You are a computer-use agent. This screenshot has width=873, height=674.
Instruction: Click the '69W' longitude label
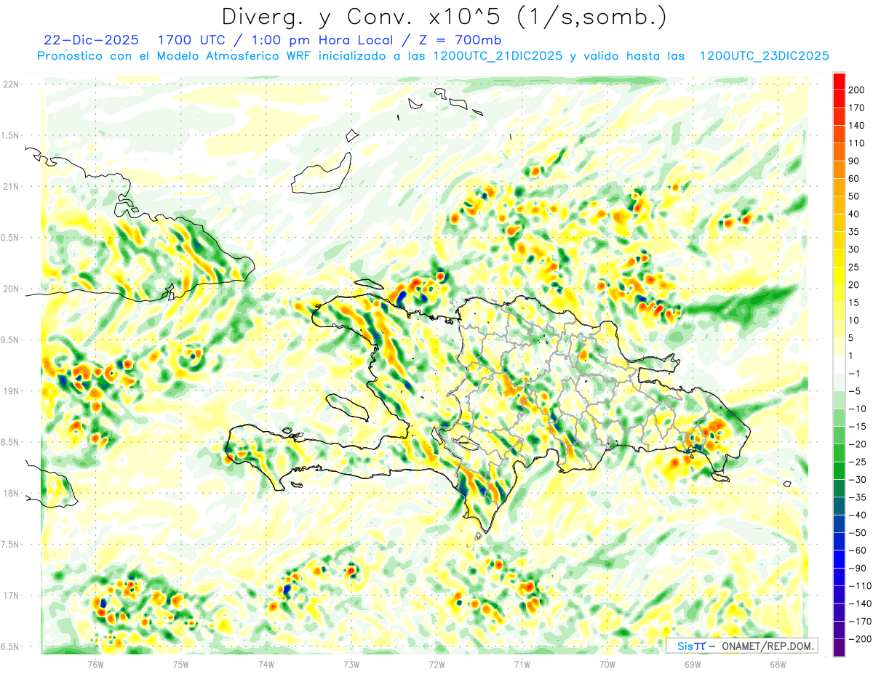click(x=693, y=663)
